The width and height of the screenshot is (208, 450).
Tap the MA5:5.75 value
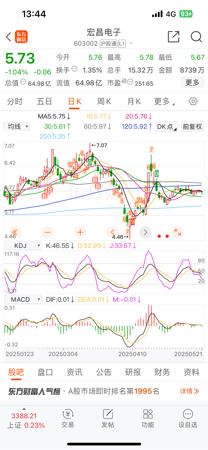coord(54,116)
